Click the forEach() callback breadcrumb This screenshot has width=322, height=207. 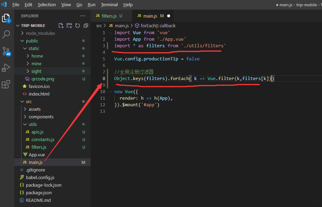click(158, 26)
